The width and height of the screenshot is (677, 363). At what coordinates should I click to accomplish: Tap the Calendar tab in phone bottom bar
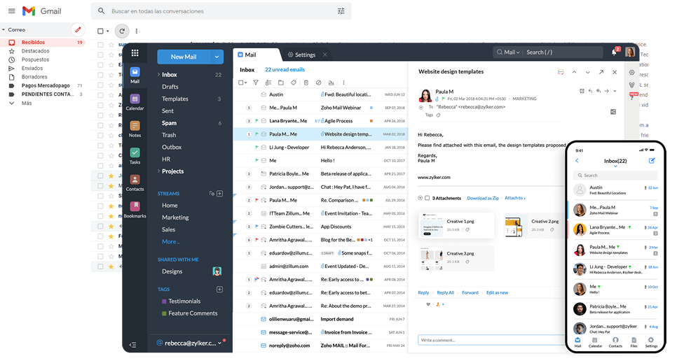(596, 343)
